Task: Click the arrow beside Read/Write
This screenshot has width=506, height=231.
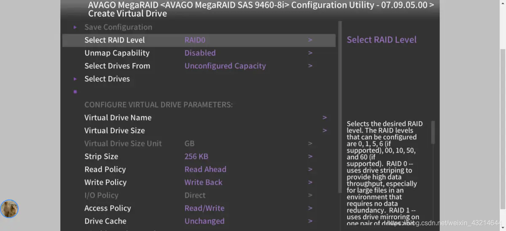Action: 310,208
